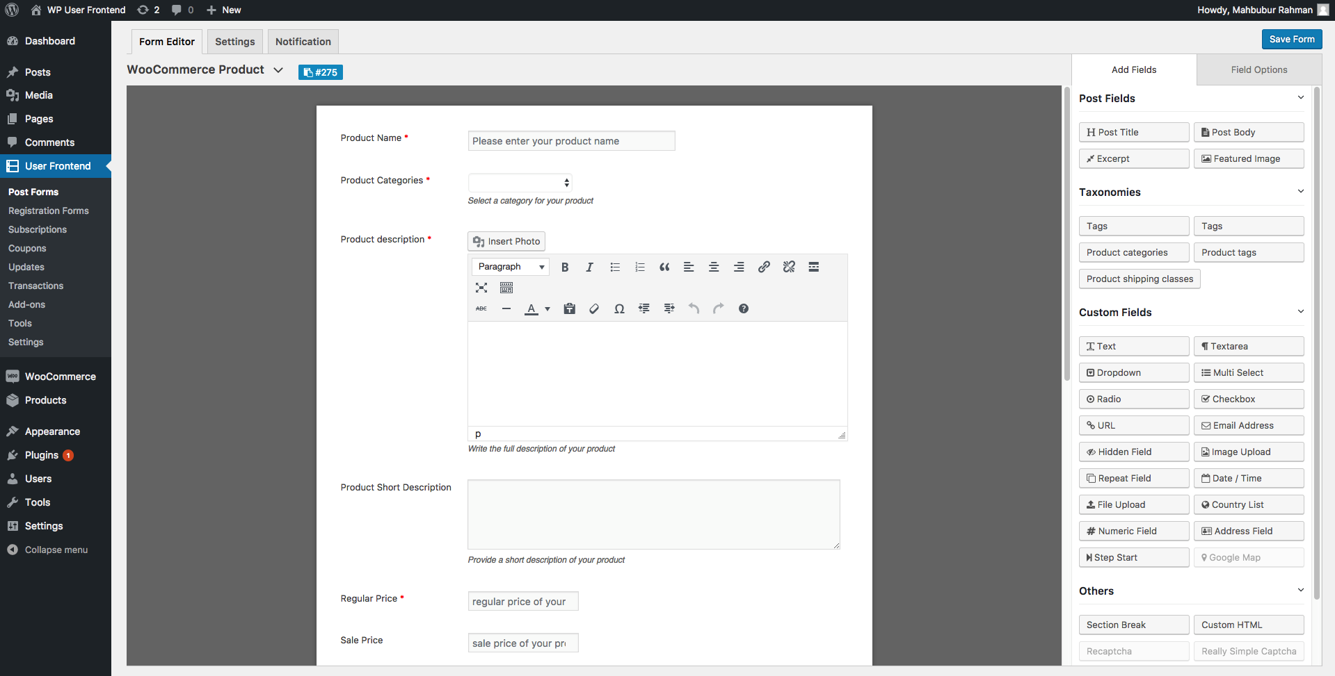The image size is (1335, 676).
Task: Click the text color A icon
Action: (x=531, y=308)
